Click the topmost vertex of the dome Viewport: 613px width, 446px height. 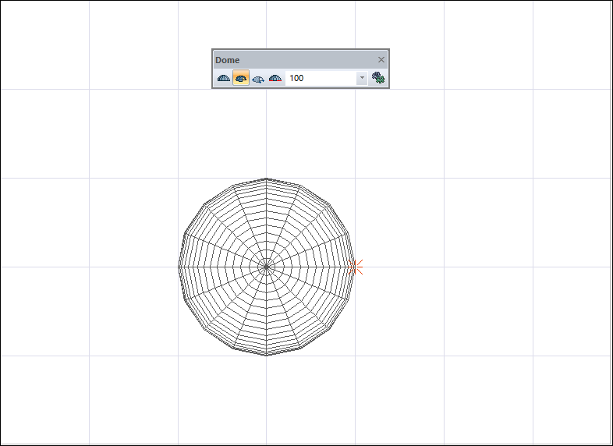pyautogui.click(x=267, y=178)
